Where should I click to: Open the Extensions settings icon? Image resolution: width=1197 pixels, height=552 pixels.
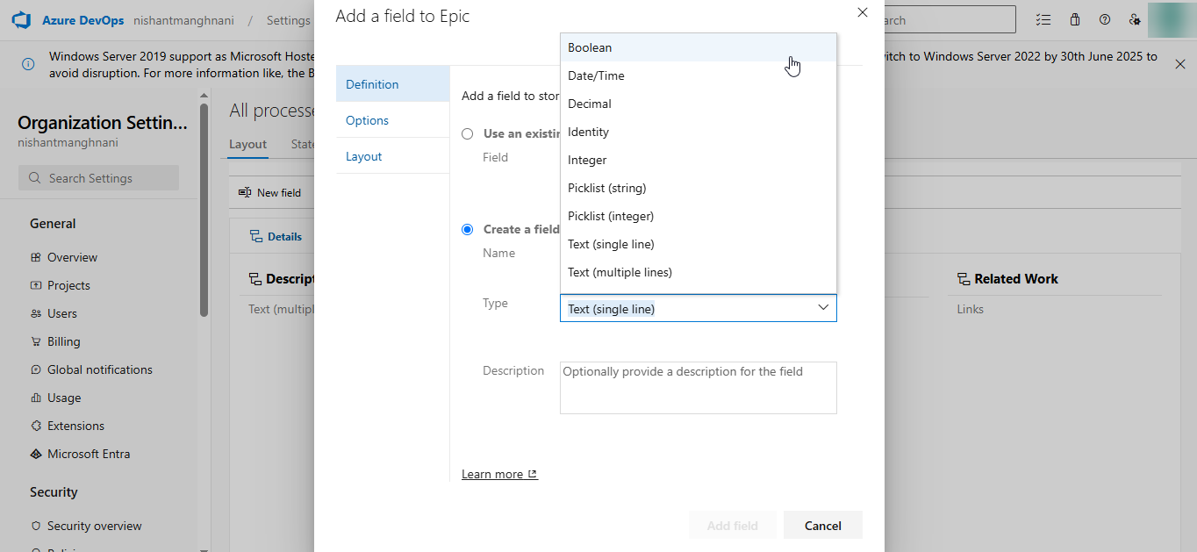pos(36,426)
